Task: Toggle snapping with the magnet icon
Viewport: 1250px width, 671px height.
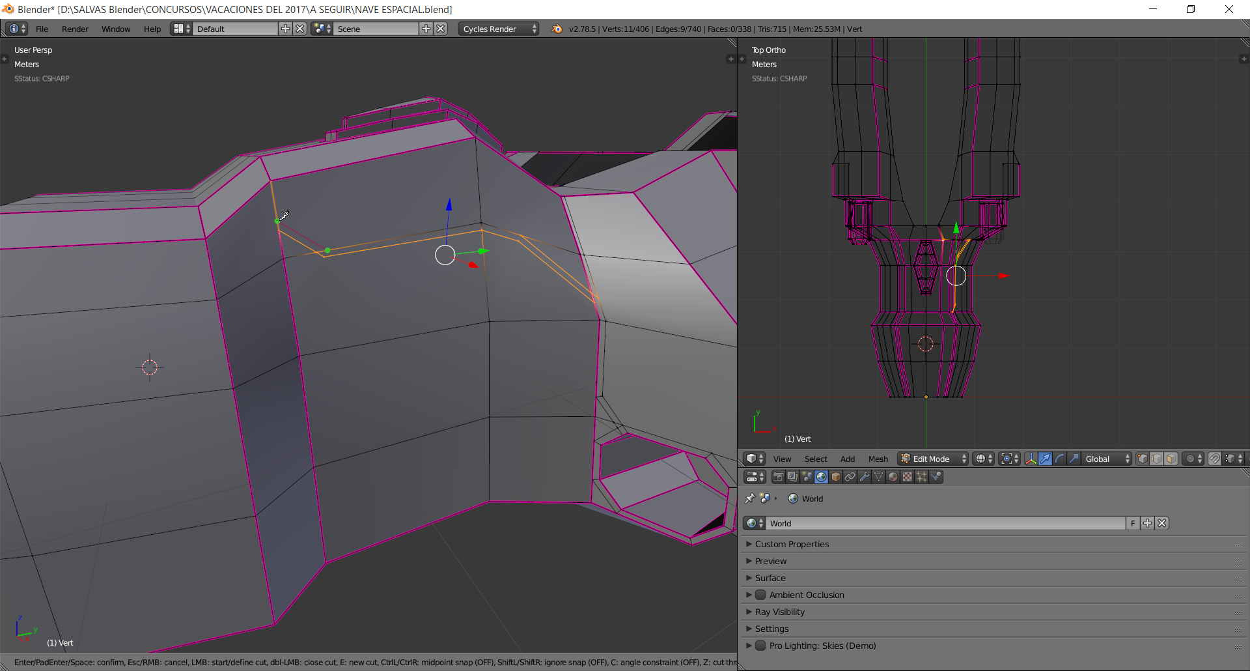Action: coord(1215,459)
